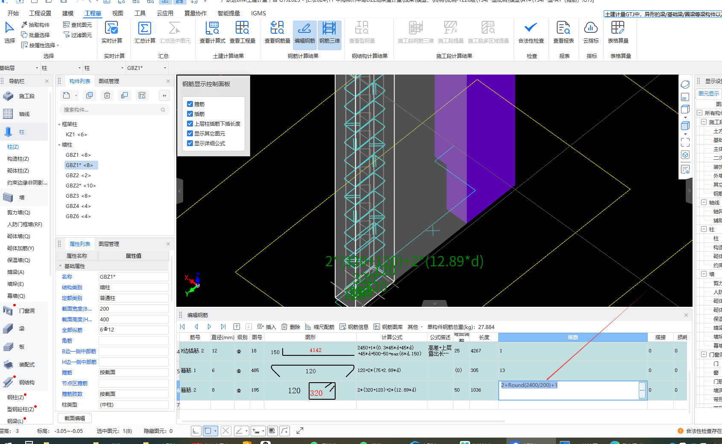Select the 选择 arrow tool
Viewport: 722px width, 444px height.
pyautogui.click(x=9, y=33)
